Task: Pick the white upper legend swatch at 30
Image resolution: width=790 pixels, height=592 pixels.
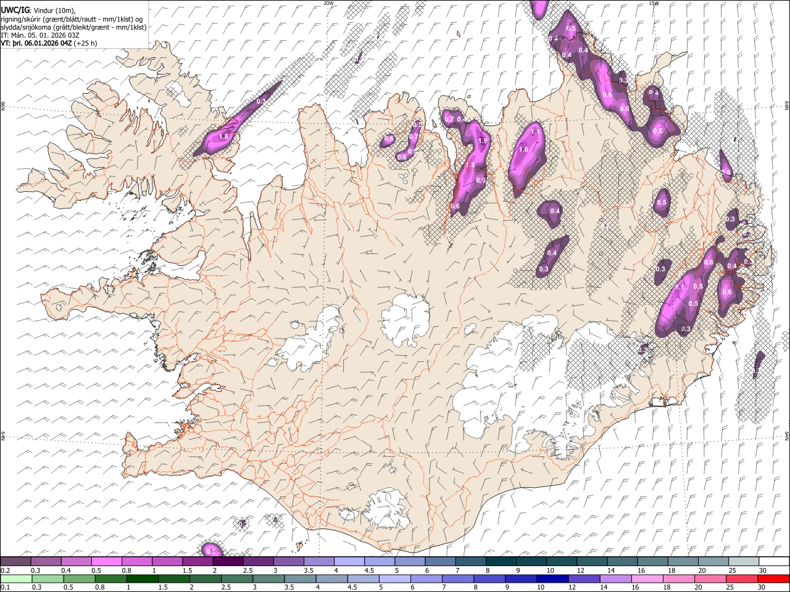Action: (774, 562)
